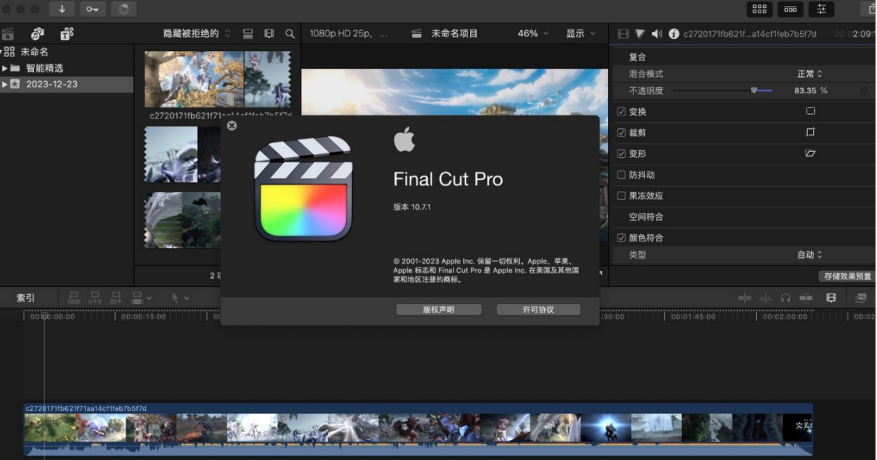The height and width of the screenshot is (460, 877).
Task: Open the 混合模式 正常 dropdown
Action: coord(810,74)
